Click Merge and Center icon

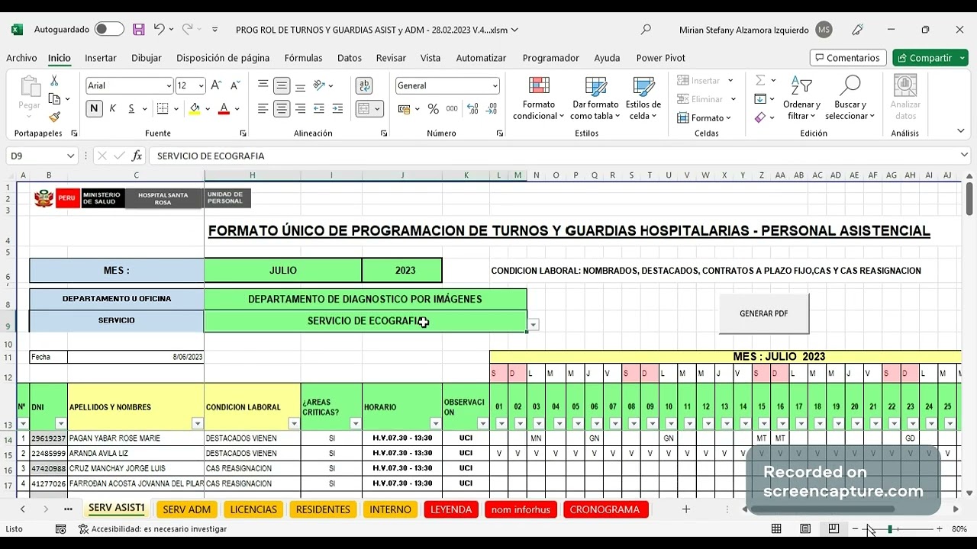[365, 109]
